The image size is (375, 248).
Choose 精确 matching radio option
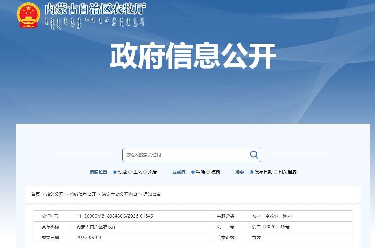pyautogui.click(x=193, y=172)
